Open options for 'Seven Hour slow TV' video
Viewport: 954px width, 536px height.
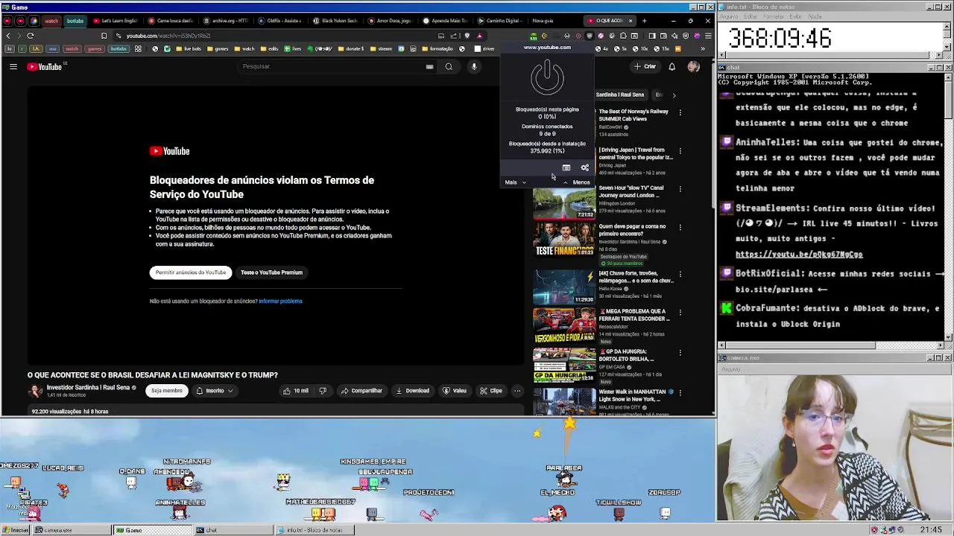point(680,189)
